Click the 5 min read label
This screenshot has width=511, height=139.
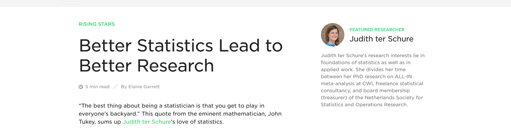click(97, 87)
